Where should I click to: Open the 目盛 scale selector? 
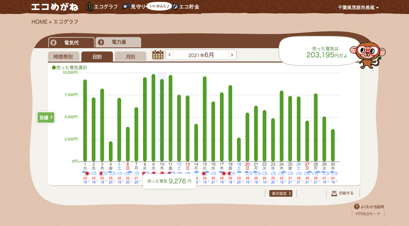(46, 117)
